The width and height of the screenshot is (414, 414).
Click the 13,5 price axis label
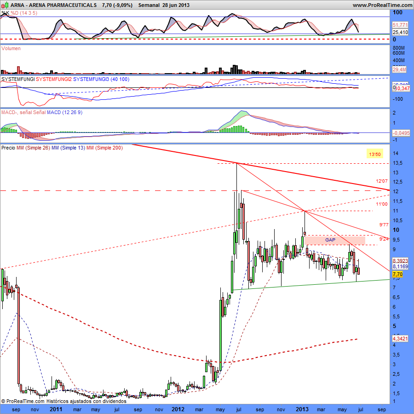[397, 163]
